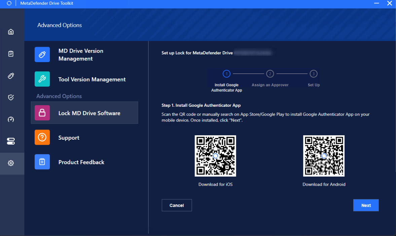Click the 'Set Up' step label

(x=314, y=85)
